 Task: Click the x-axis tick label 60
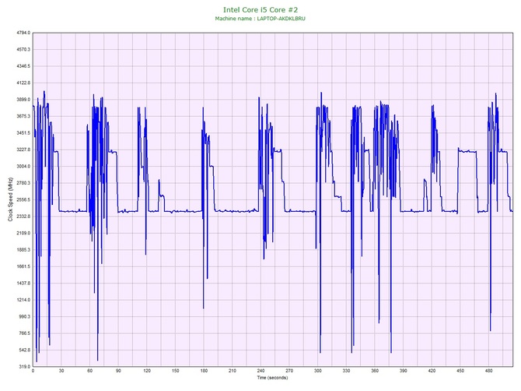[x=89, y=371]
